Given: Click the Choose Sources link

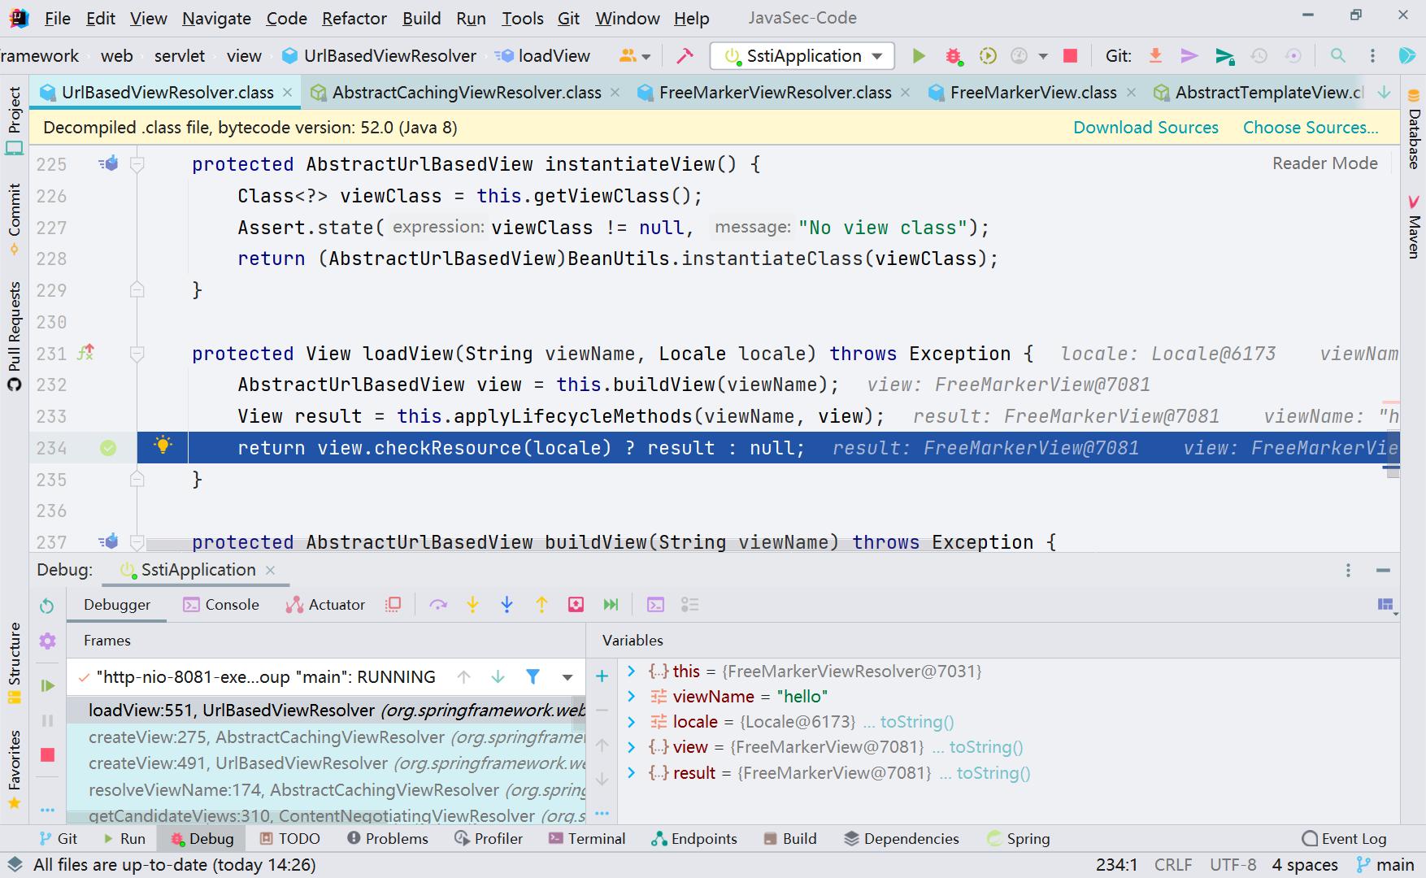Looking at the screenshot, I should 1310,128.
